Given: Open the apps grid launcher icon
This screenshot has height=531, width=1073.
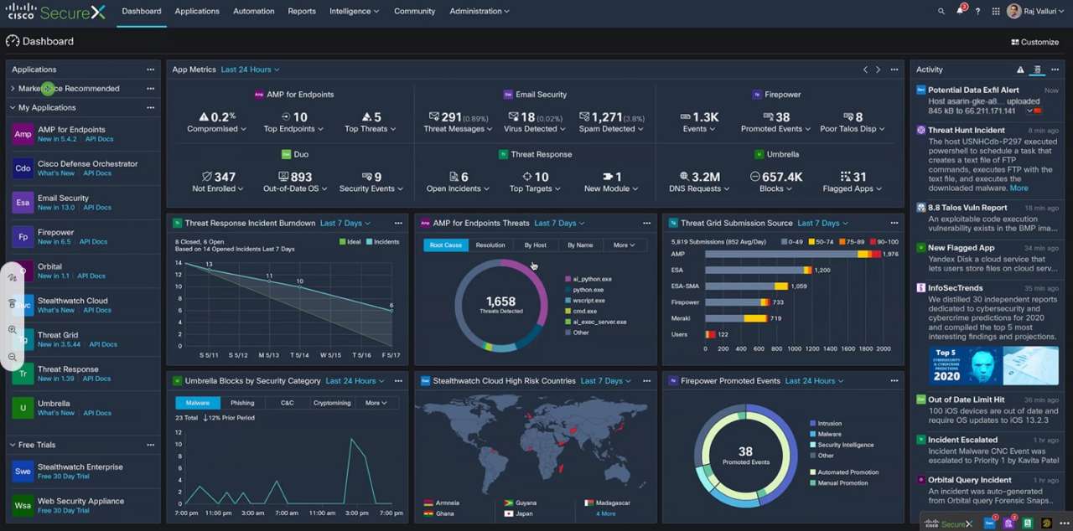Looking at the screenshot, I should pos(995,11).
